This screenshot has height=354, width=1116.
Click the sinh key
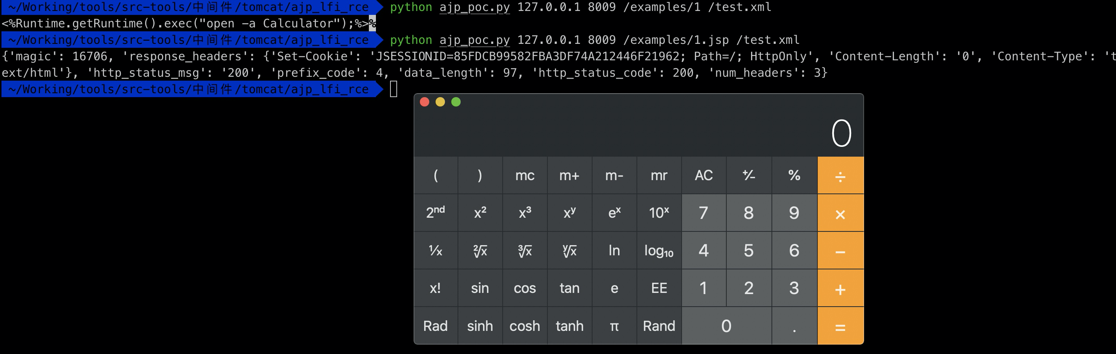pyautogui.click(x=480, y=326)
